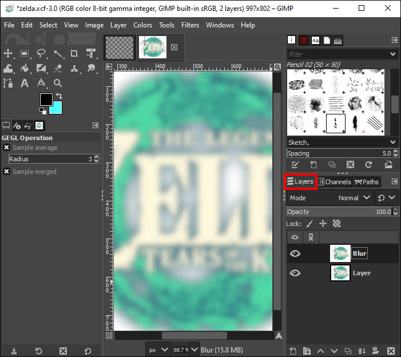Open the Filters menu

pos(190,25)
